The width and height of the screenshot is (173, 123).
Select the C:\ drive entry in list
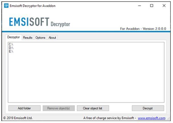pos(11,44)
